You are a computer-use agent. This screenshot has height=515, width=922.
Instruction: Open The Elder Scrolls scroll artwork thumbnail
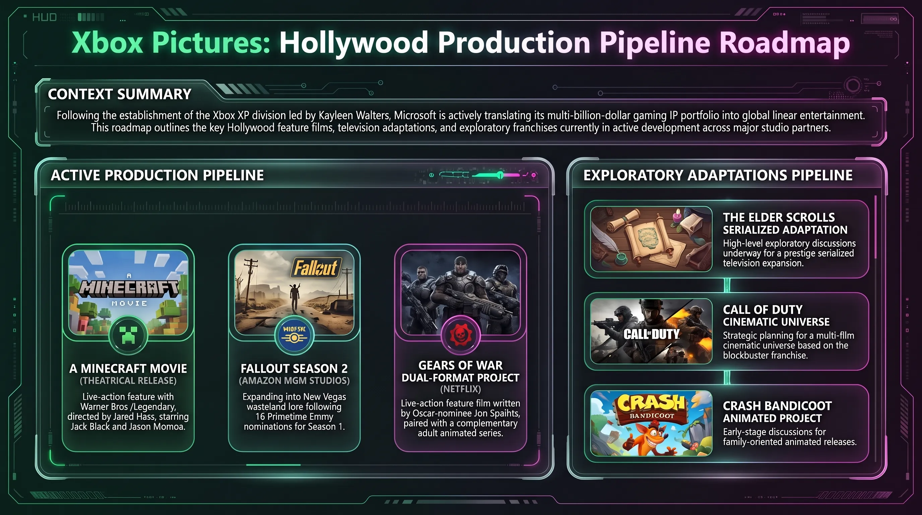[651, 239]
